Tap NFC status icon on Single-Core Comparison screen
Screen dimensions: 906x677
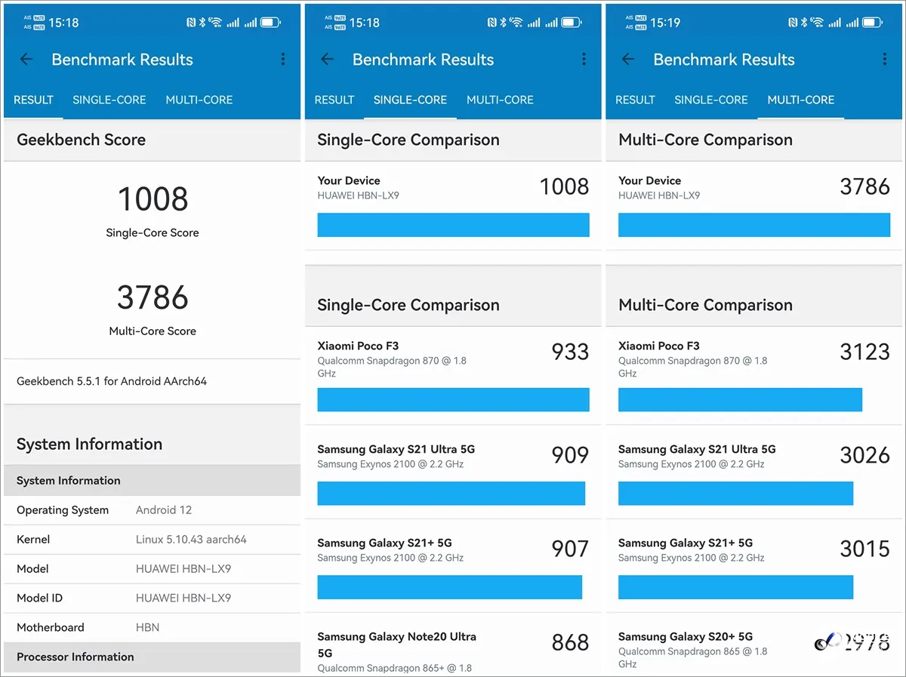[x=492, y=23]
